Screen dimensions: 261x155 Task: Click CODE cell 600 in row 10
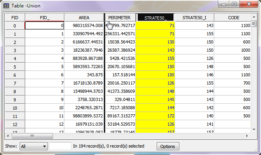232,108
